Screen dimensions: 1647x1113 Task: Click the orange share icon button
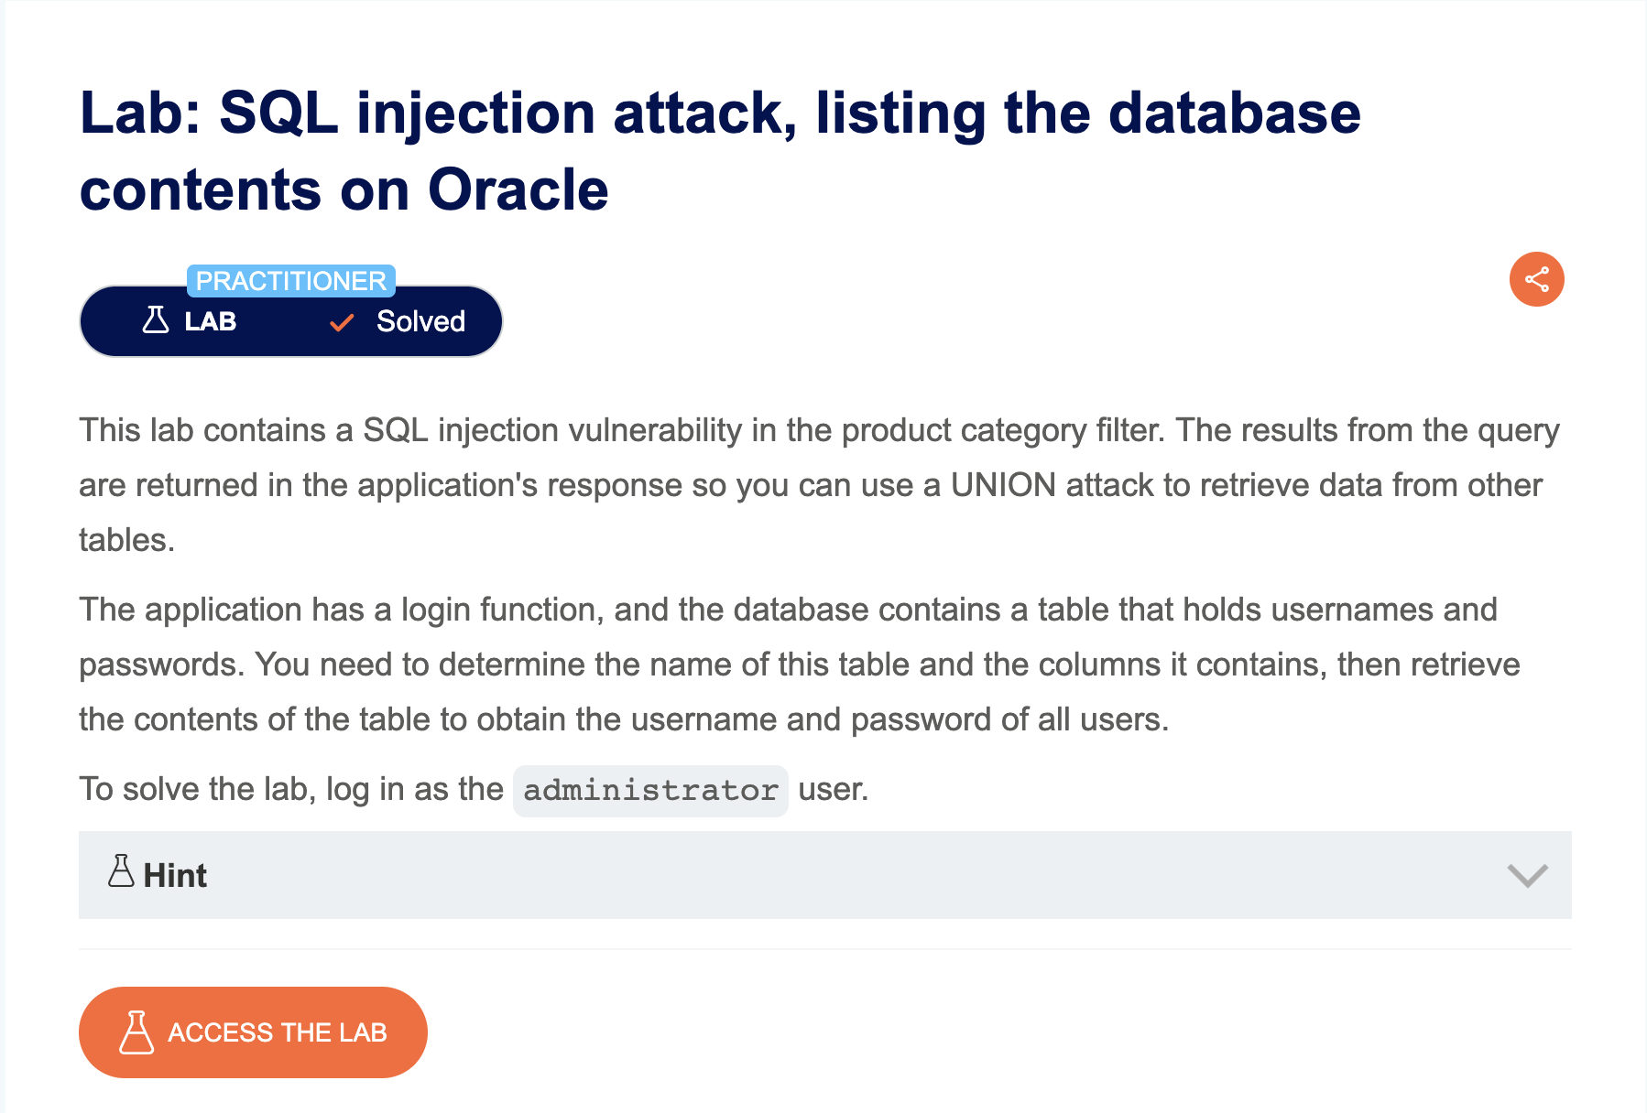[x=1536, y=279]
